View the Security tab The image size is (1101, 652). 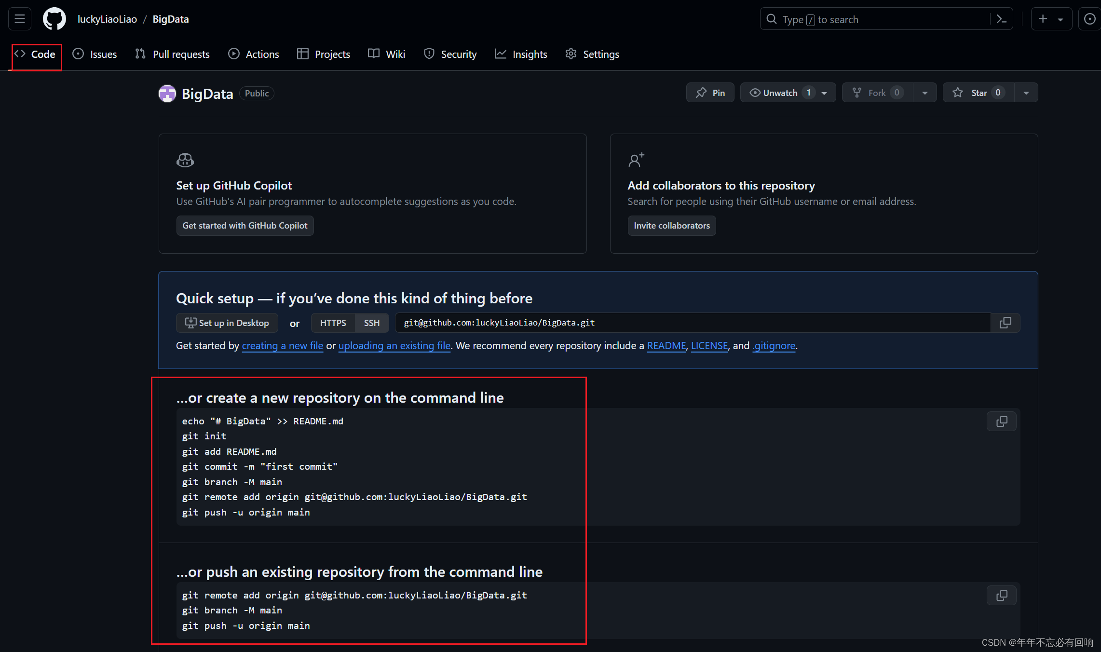[x=450, y=54]
